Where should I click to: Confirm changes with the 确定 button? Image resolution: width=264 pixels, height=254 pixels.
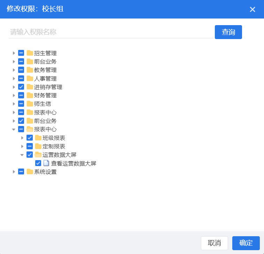click(x=246, y=243)
